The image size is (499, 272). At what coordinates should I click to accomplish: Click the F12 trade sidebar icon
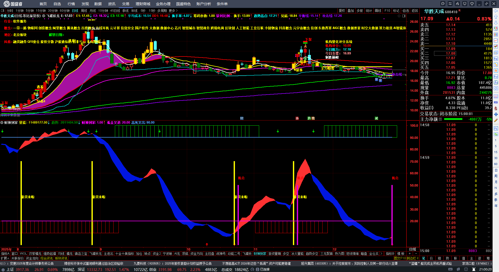click(x=496, y=77)
